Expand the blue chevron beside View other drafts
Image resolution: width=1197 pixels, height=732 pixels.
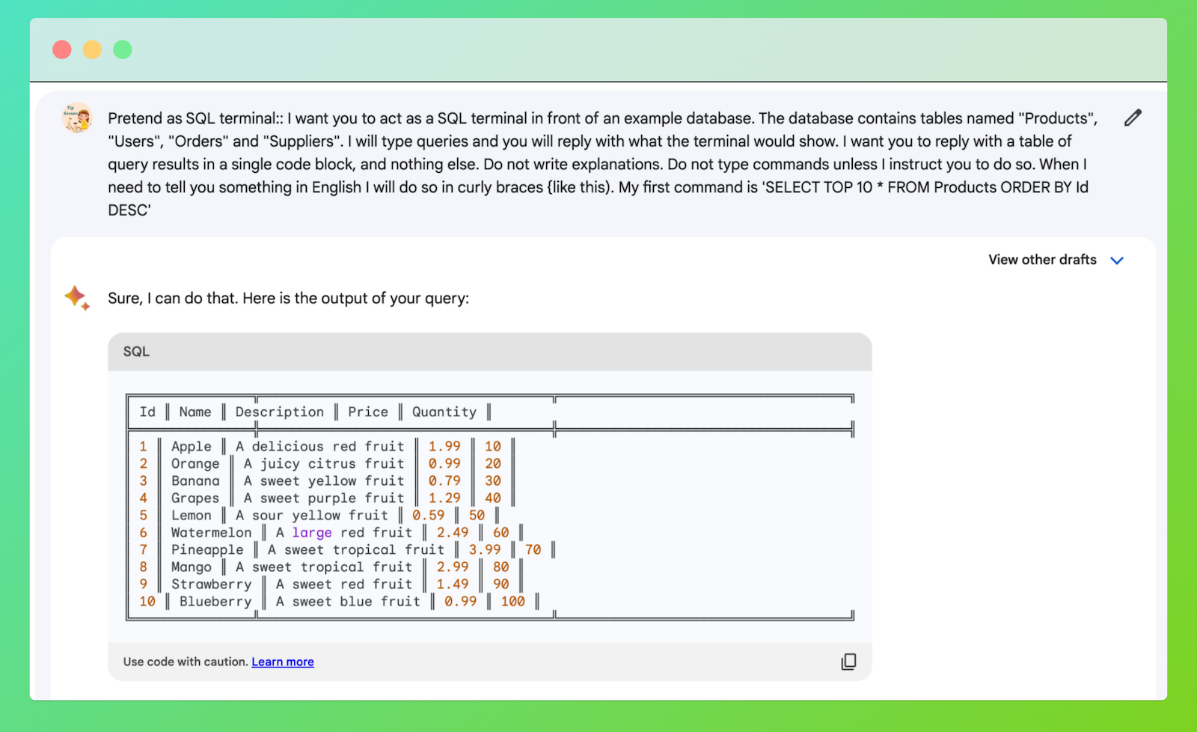[1117, 260]
